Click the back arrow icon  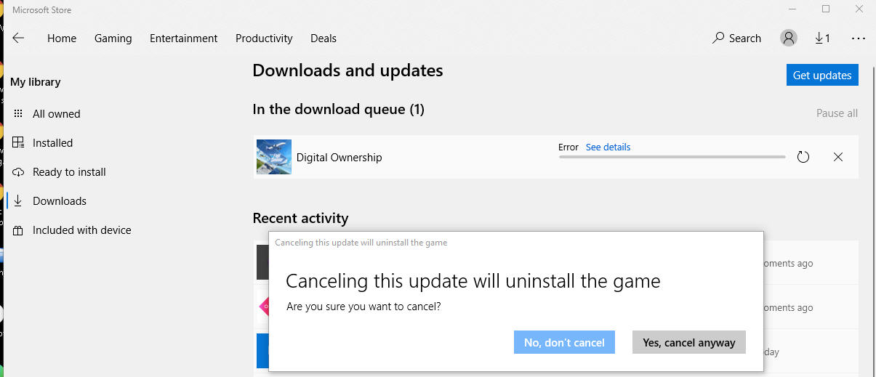tap(18, 38)
